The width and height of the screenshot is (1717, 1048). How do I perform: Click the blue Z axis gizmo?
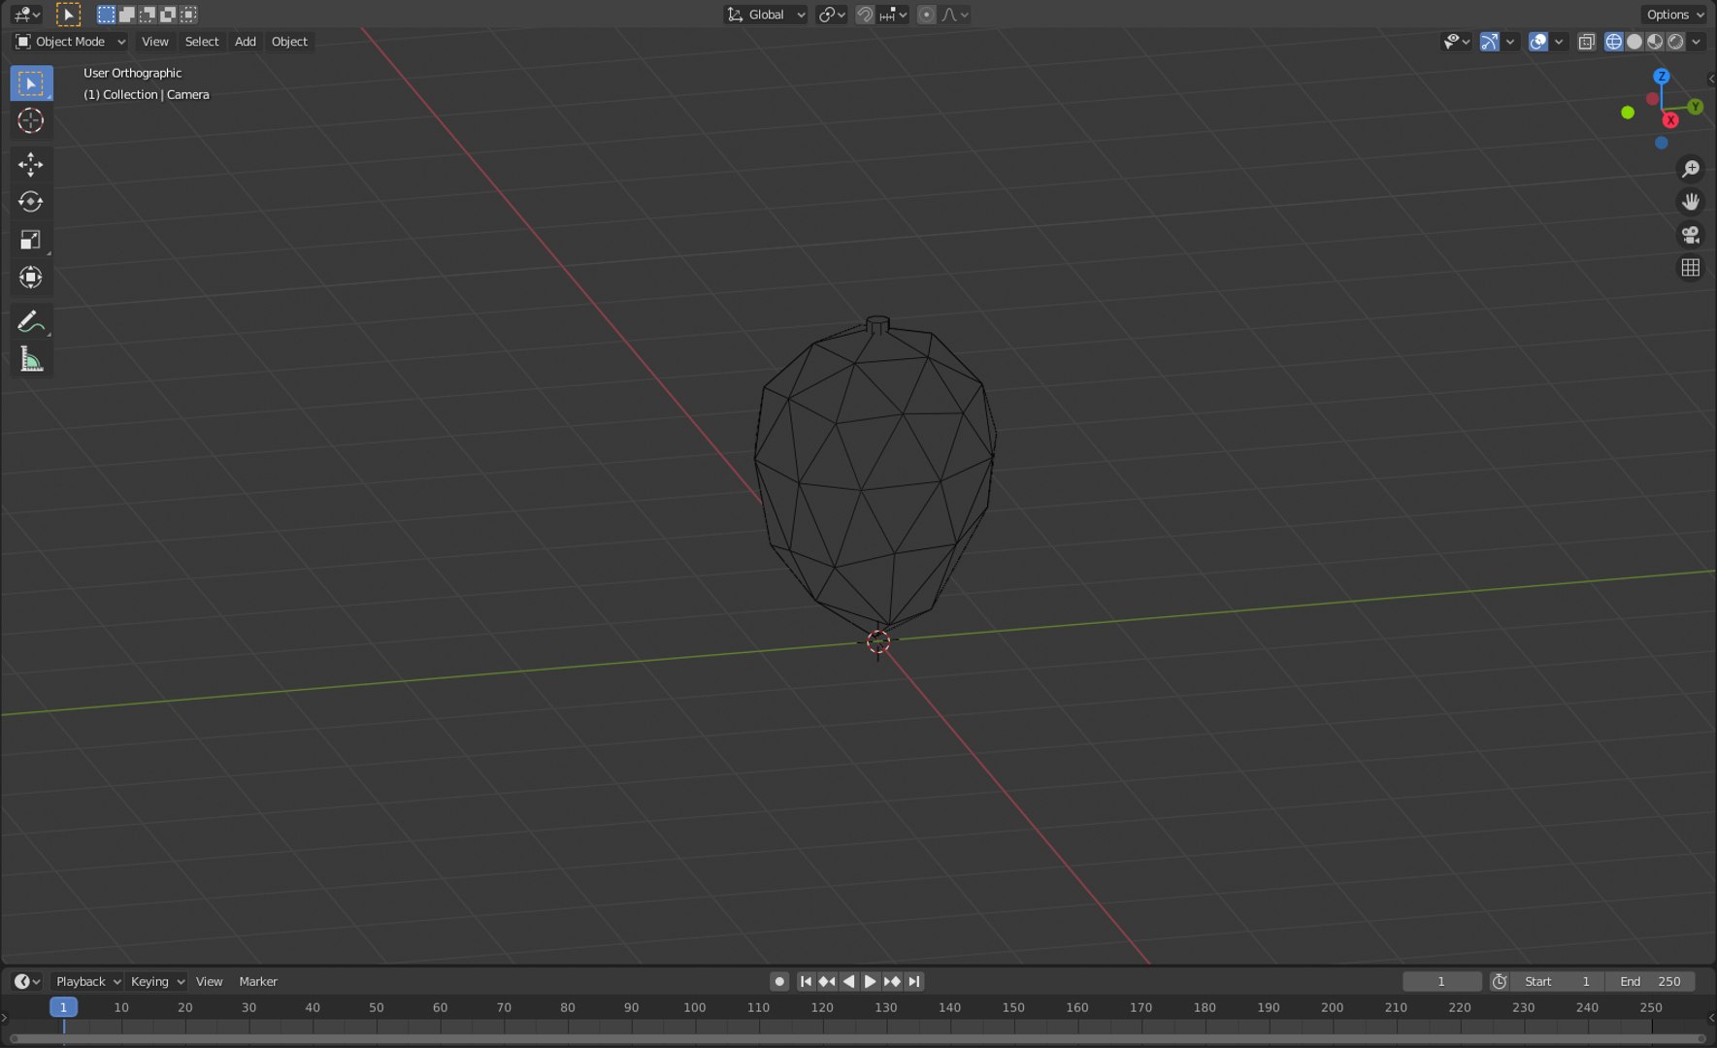[x=1662, y=76]
